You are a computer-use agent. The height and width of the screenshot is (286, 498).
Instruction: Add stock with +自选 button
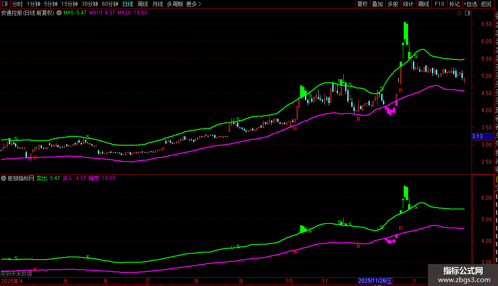(x=470, y=4)
